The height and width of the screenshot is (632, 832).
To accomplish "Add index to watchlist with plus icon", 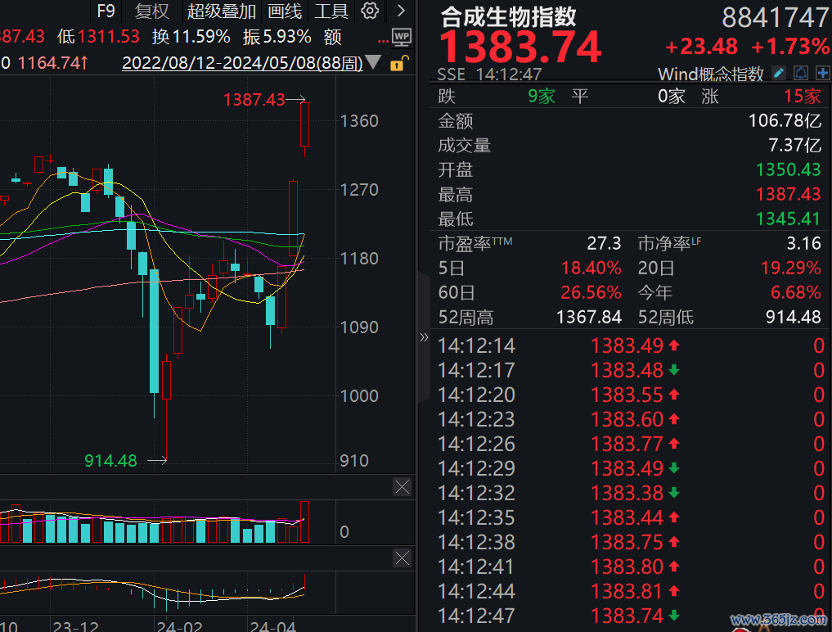I will tap(823, 74).
